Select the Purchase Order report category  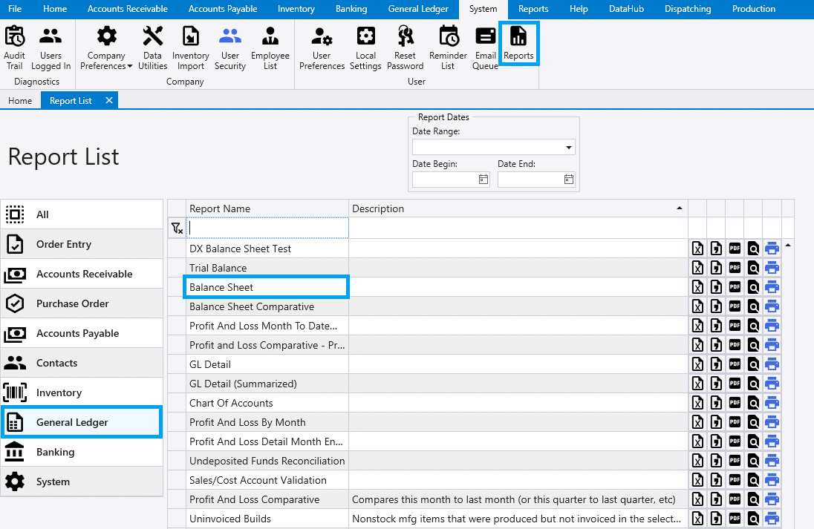coord(82,303)
